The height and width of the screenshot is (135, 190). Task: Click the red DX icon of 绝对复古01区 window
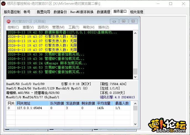click(9, 21)
